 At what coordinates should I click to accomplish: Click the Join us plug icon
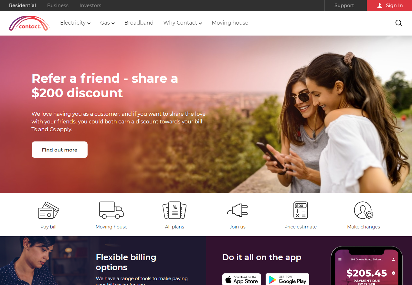[238, 210]
